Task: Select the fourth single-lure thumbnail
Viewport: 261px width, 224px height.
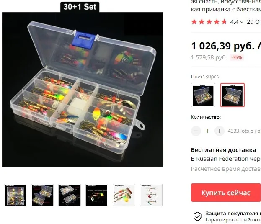Action: click(97, 195)
